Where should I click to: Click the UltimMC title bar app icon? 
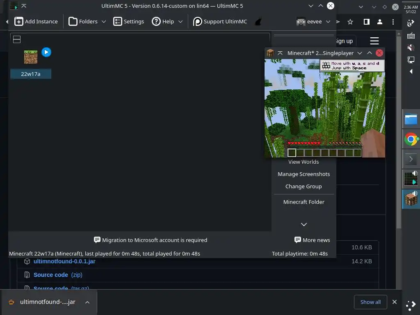[x=14, y=6]
